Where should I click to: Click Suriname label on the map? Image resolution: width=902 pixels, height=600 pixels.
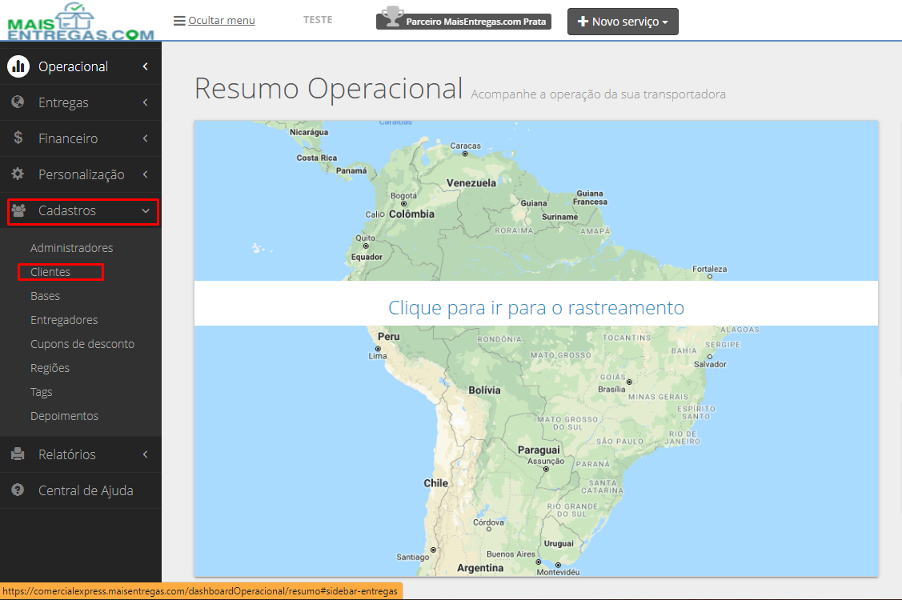point(559,217)
